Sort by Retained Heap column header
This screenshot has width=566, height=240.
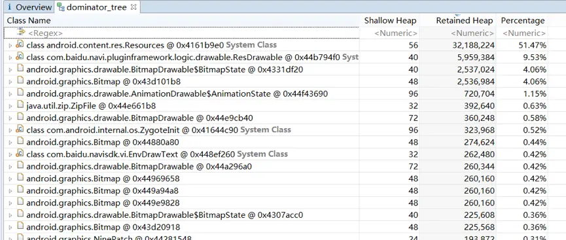pyautogui.click(x=464, y=20)
